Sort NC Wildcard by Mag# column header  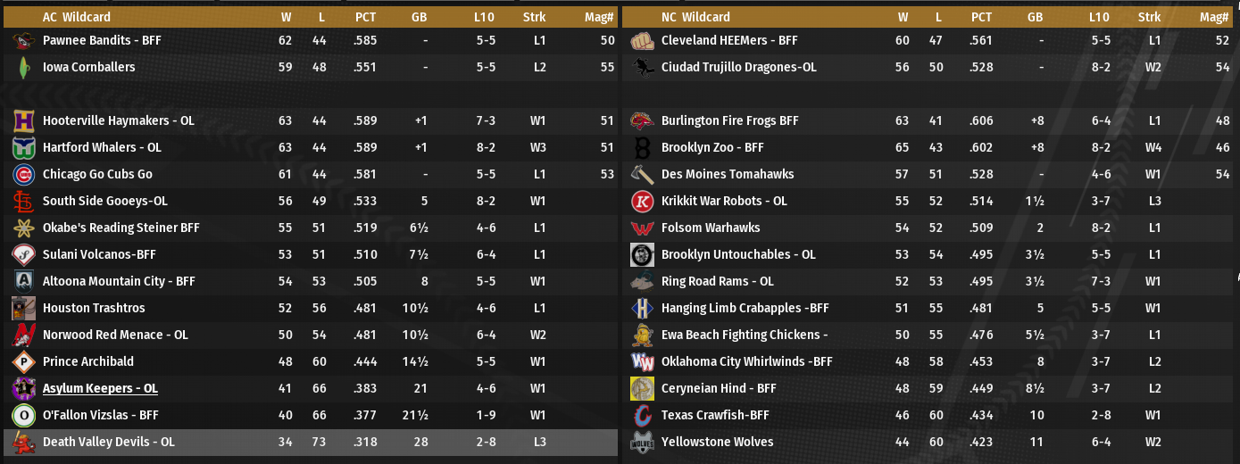[x=1214, y=17]
